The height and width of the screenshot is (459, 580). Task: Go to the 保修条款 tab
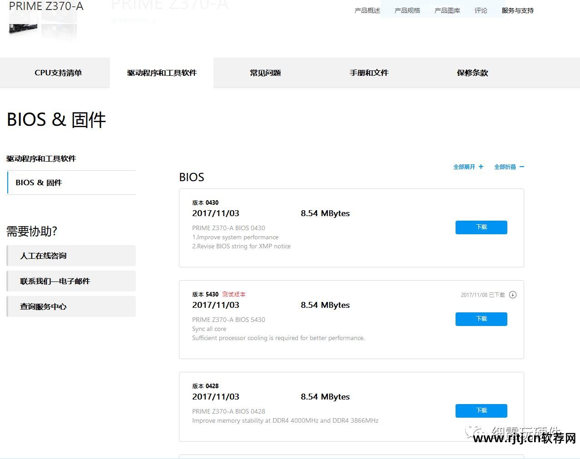[x=472, y=73]
